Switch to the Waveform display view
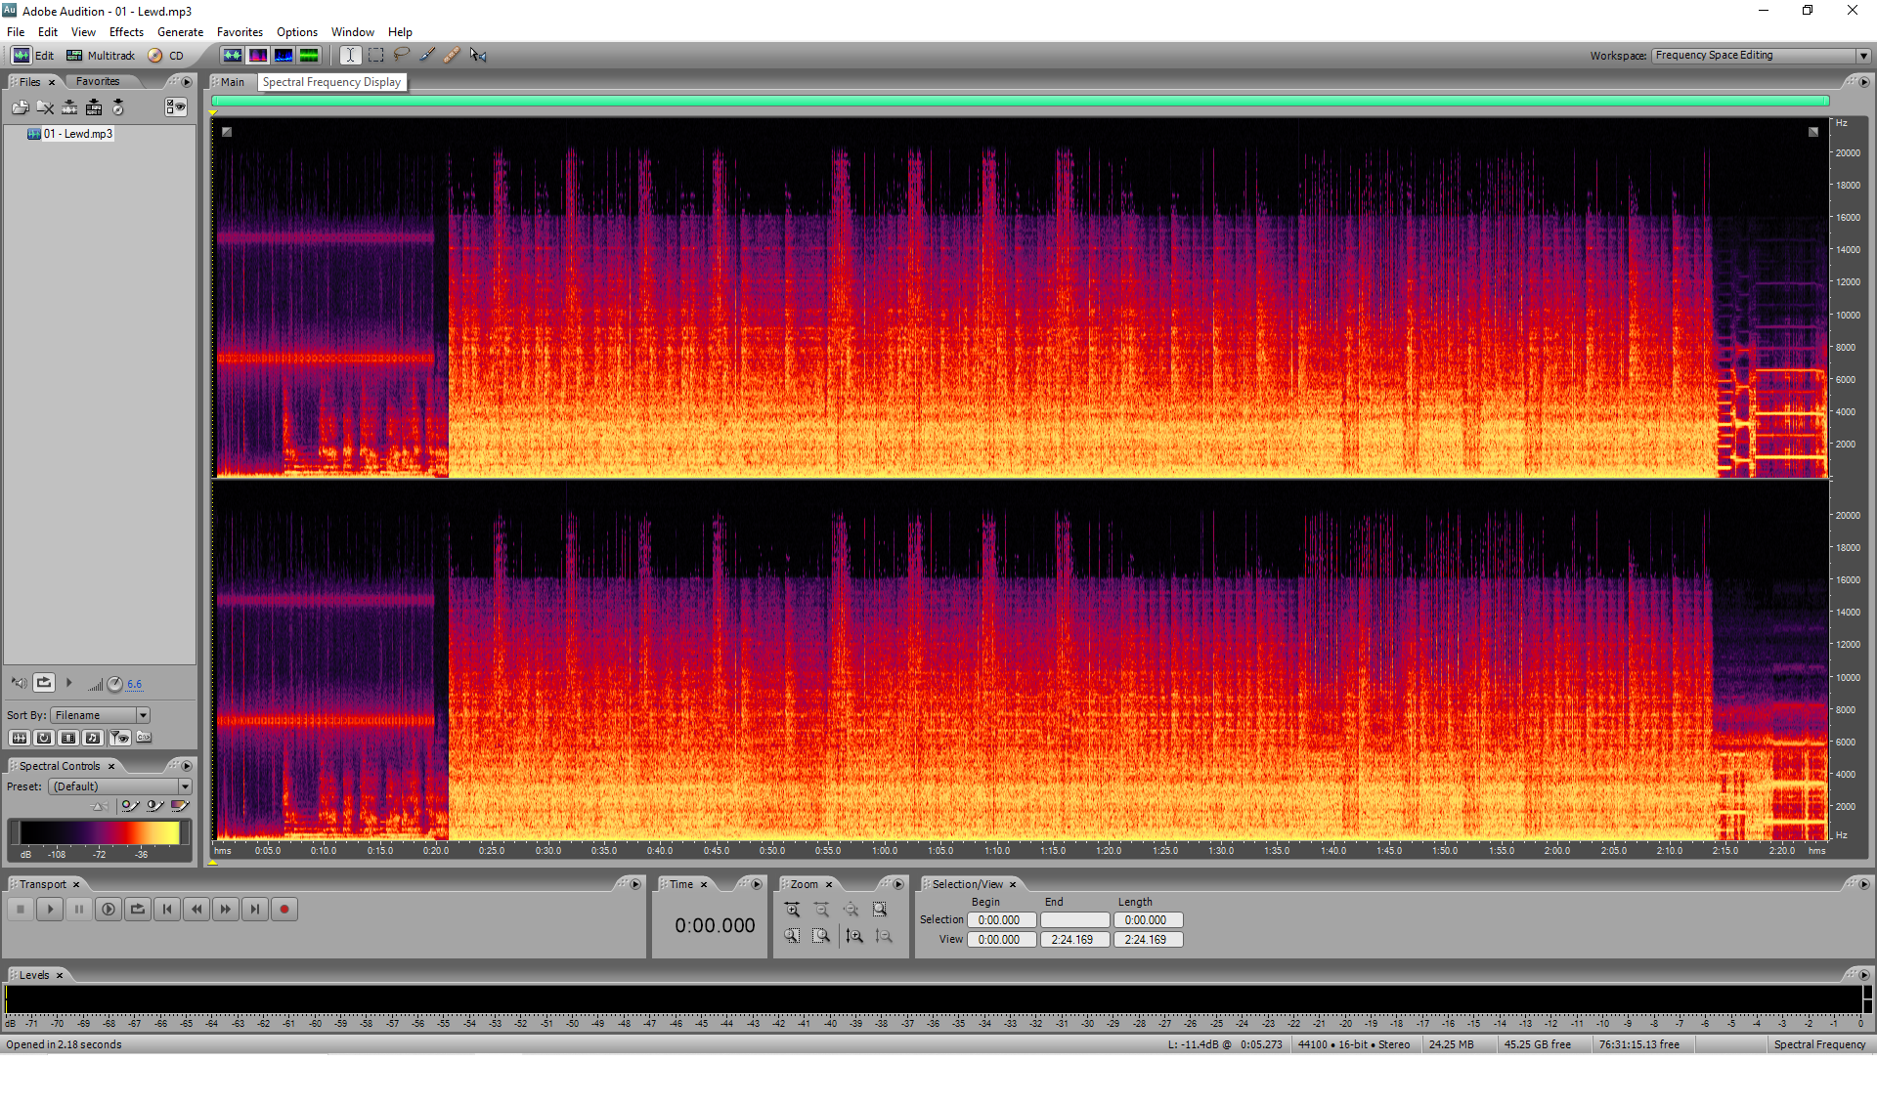 232,56
